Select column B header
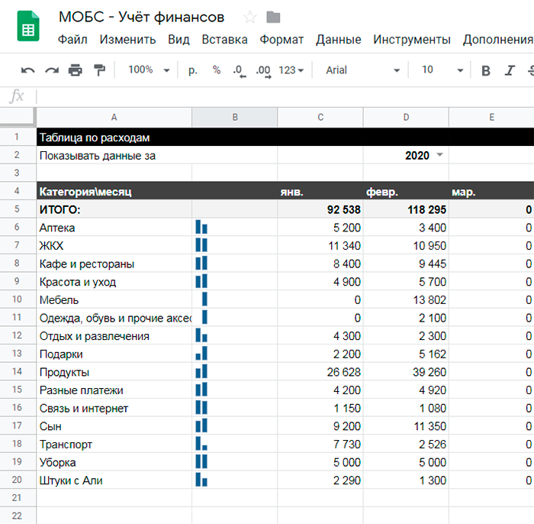This screenshot has width=534, height=524. tap(235, 118)
